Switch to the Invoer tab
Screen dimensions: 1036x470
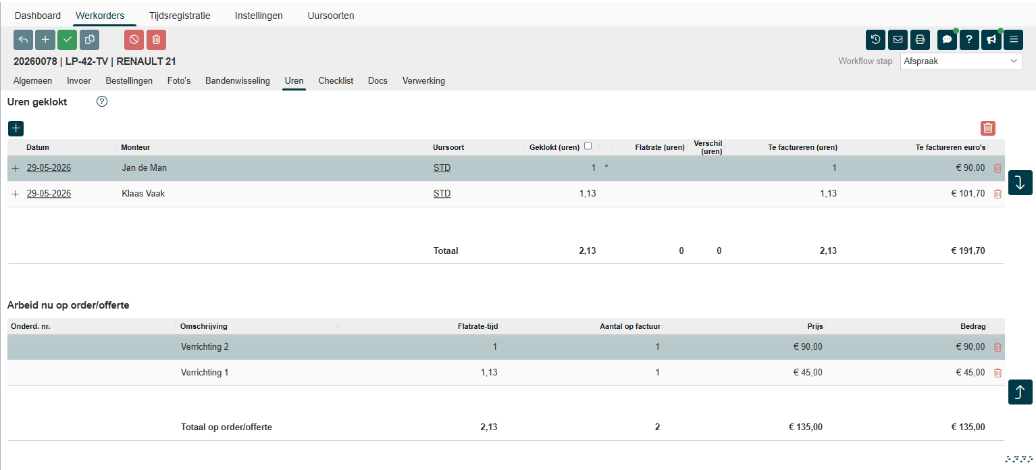tap(79, 81)
